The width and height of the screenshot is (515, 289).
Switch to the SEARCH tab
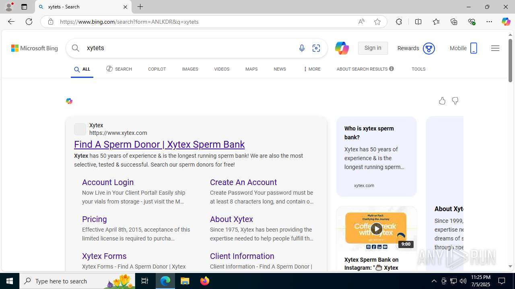[x=119, y=69]
